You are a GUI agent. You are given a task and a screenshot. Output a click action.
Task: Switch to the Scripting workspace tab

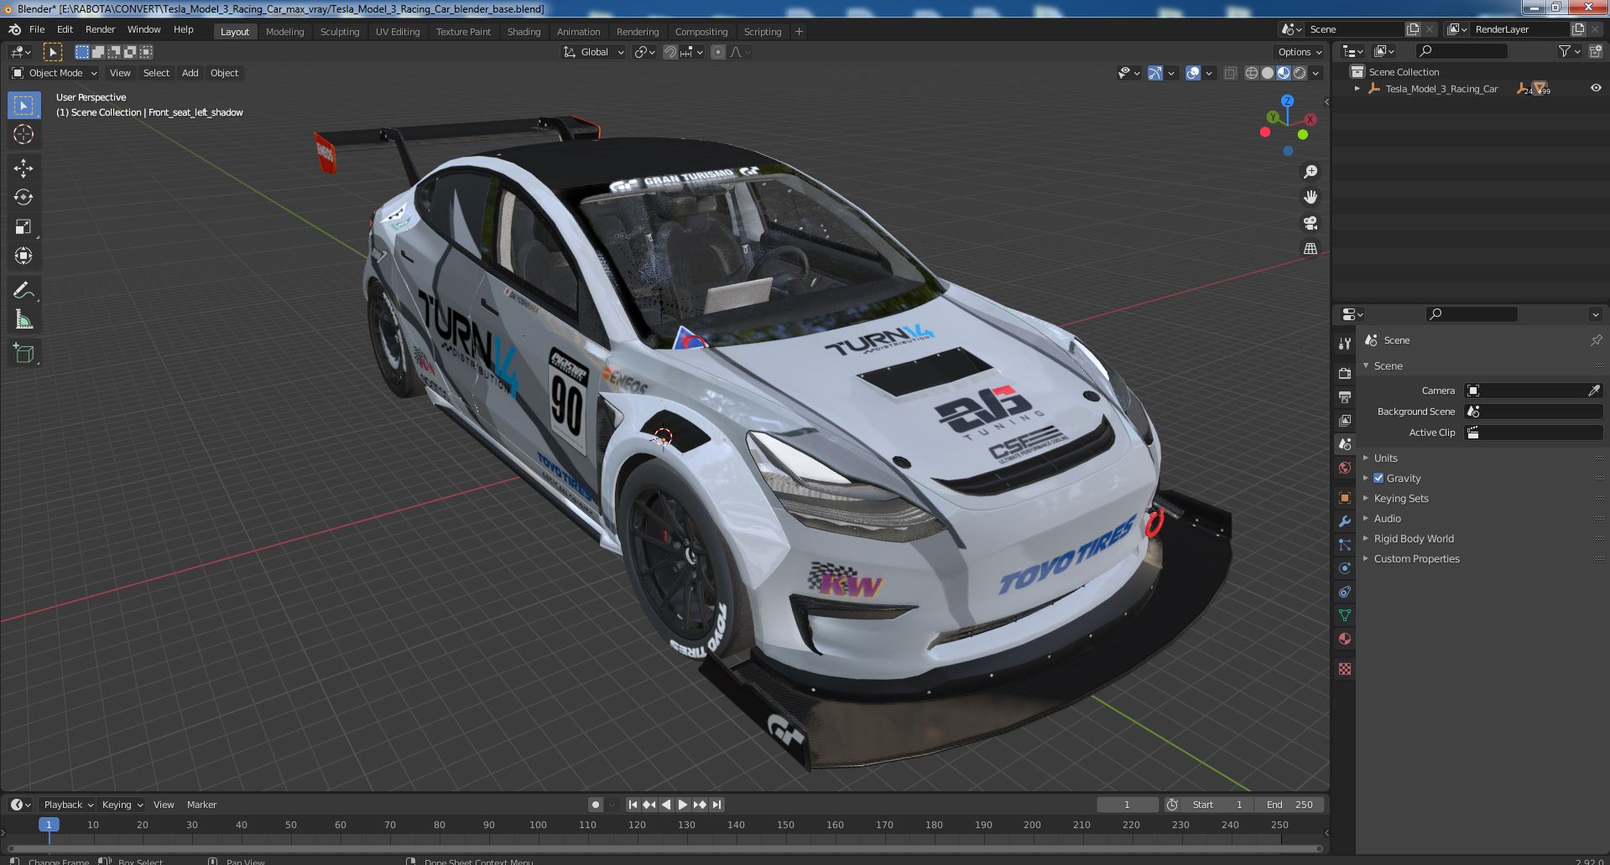[762, 32]
